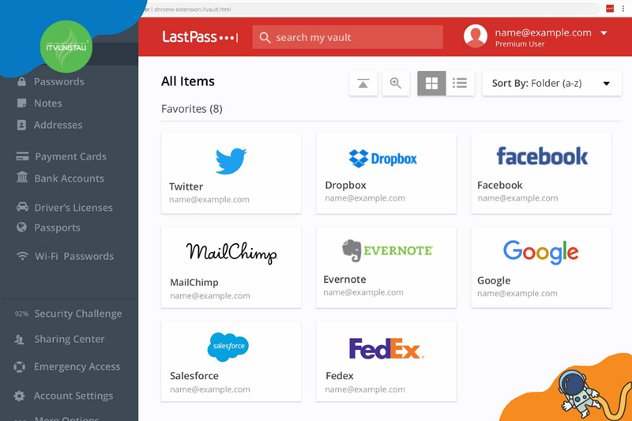The image size is (632, 421).
Task: Open the Sort By Folder (a-z) dropdown
Action: tap(551, 84)
